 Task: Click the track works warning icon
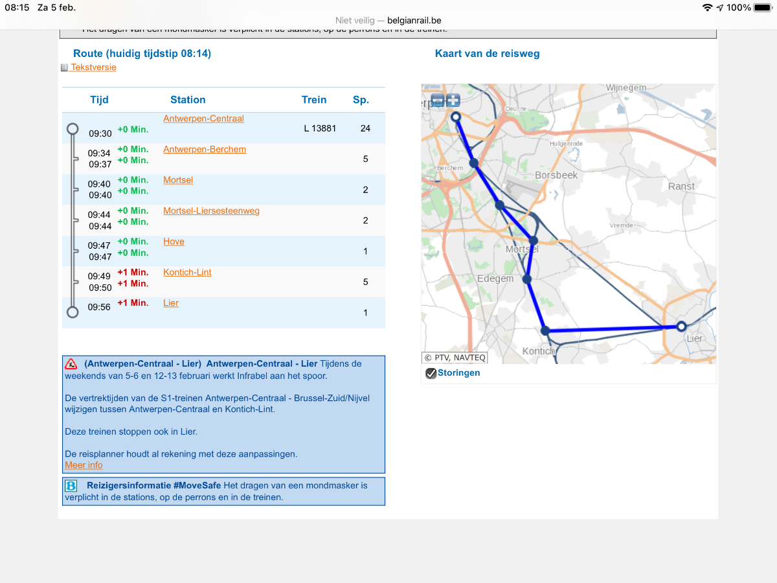tap(71, 364)
